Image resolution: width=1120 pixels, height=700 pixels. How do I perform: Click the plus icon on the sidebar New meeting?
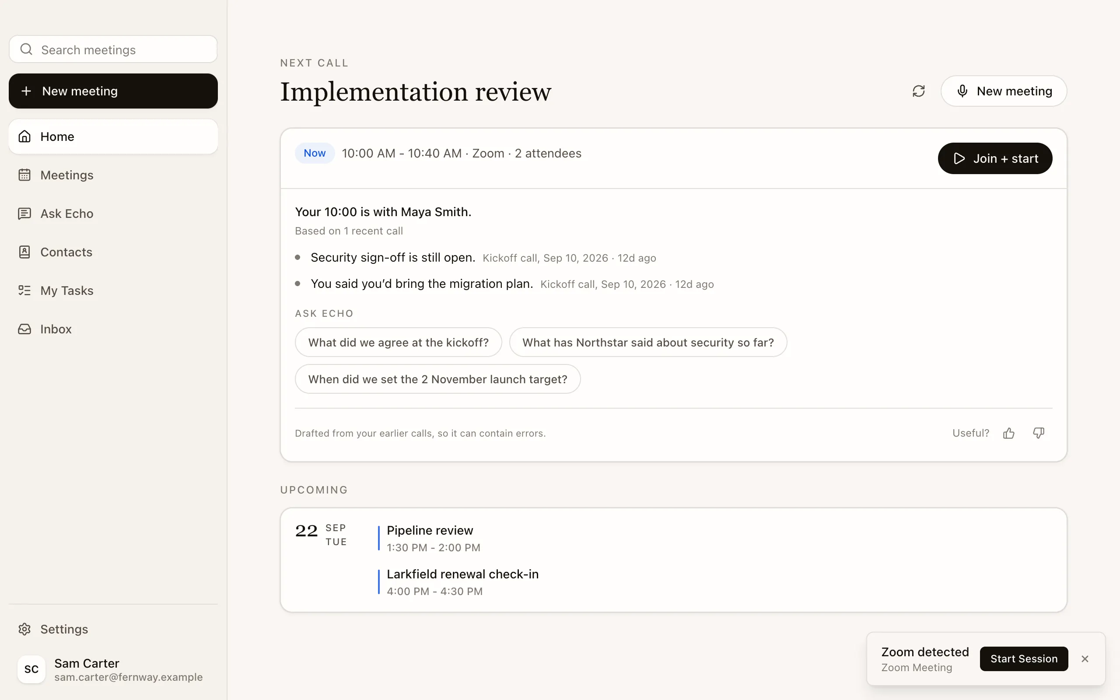click(x=26, y=91)
